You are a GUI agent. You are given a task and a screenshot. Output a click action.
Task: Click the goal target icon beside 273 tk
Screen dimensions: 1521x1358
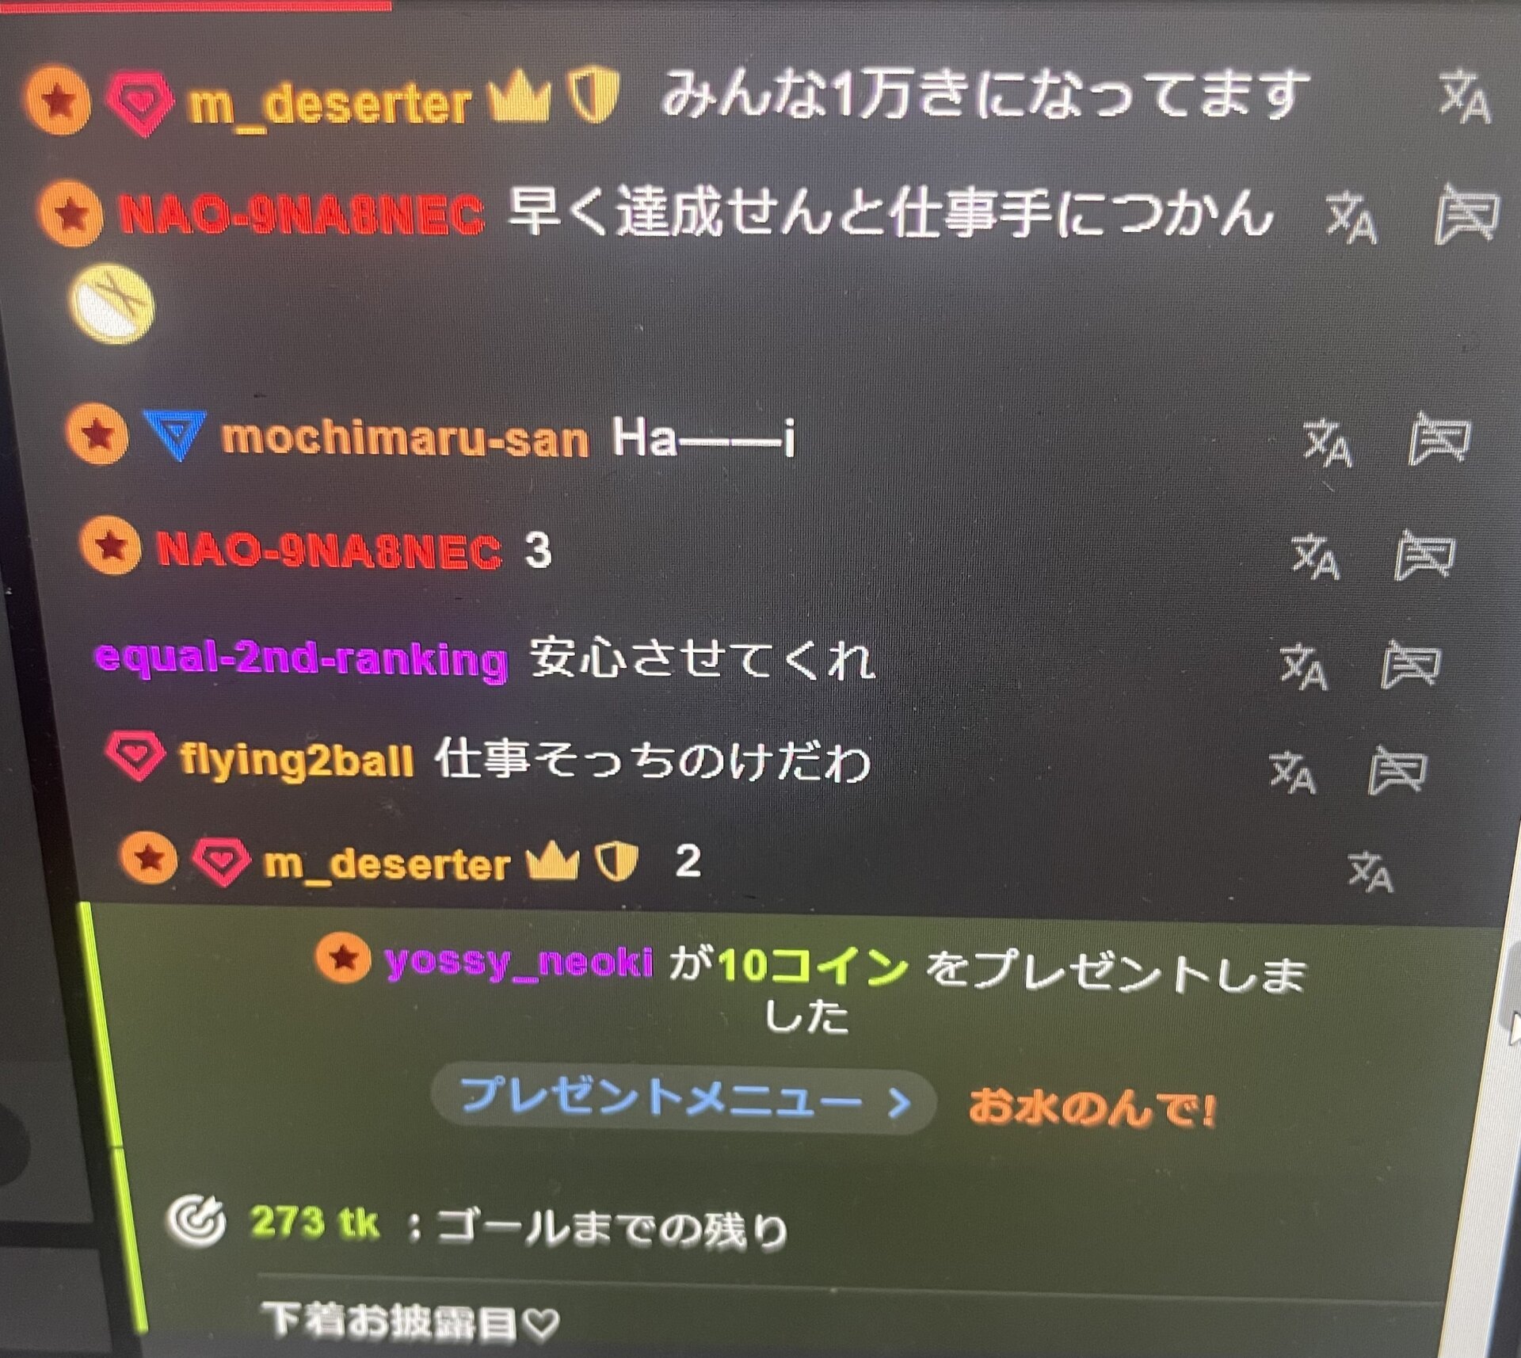pyautogui.click(x=196, y=1220)
